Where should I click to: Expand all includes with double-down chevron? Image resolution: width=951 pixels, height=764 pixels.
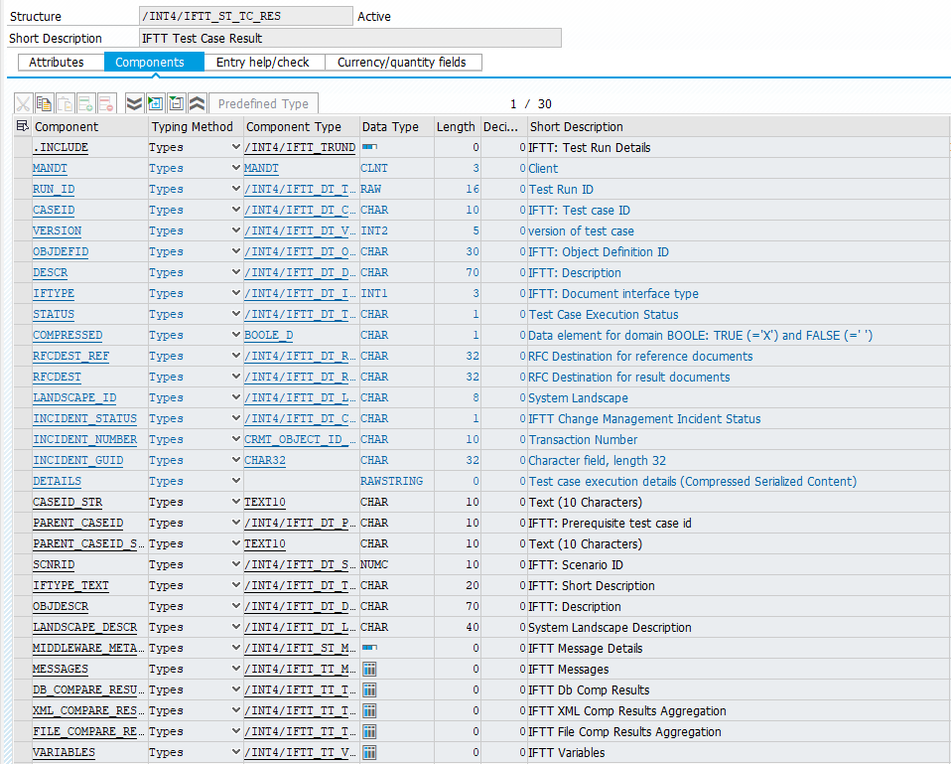[134, 103]
